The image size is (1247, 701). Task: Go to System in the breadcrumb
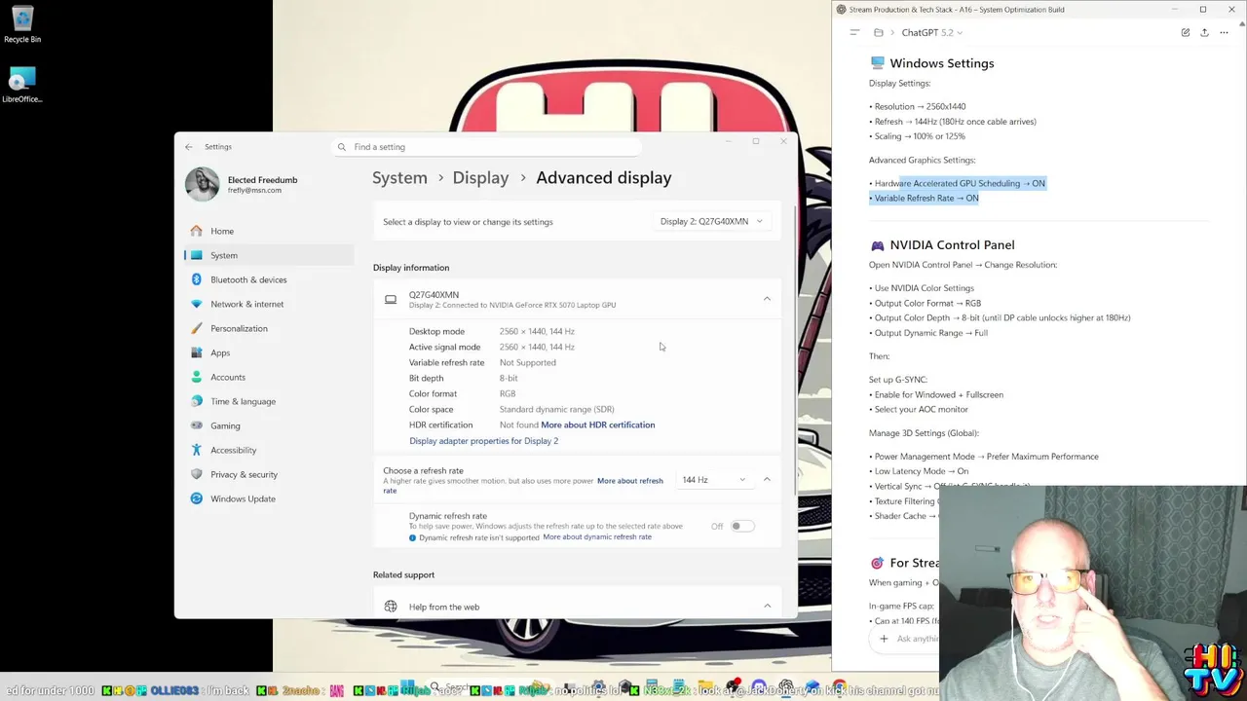pyautogui.click(x=399, y=177)
